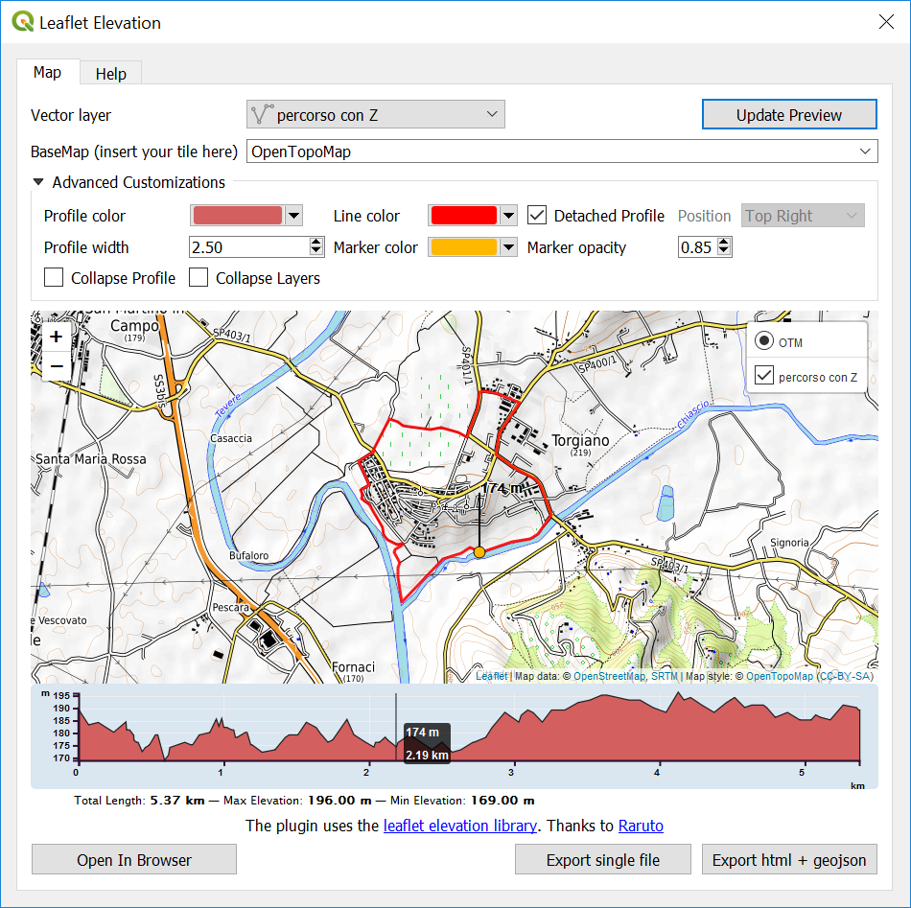Open the Raruto link
This screenshot has height=908, width=911.
point(641,826)
